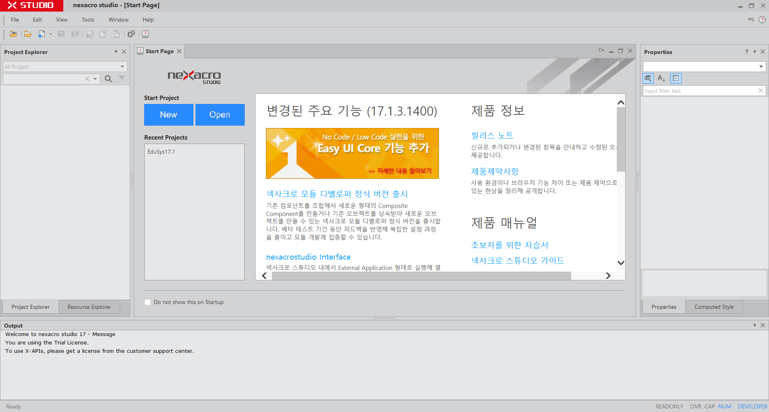Click the New project button
The height and width of the screenshot is (412, 769).
(169, 115)
